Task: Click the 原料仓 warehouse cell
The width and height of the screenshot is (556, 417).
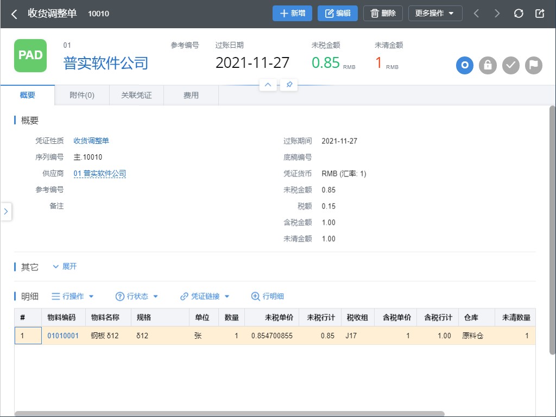Action: point(477,336)
